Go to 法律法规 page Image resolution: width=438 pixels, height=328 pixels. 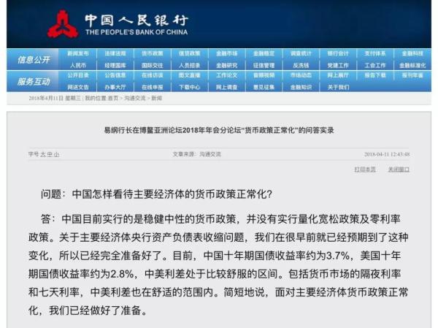(x=115, y=53)
